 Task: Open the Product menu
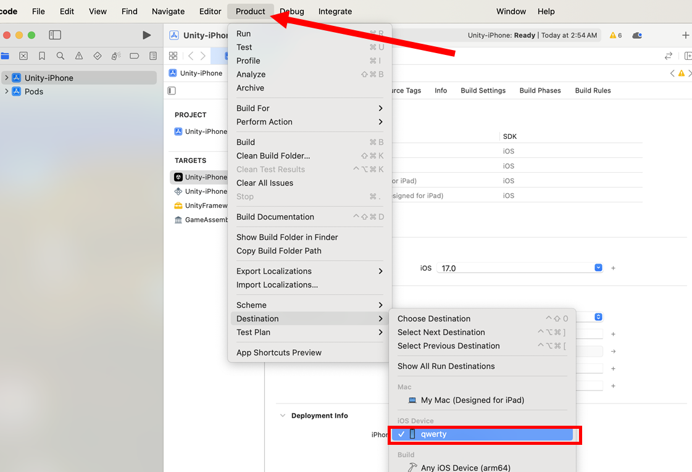(x=250, y=12)
